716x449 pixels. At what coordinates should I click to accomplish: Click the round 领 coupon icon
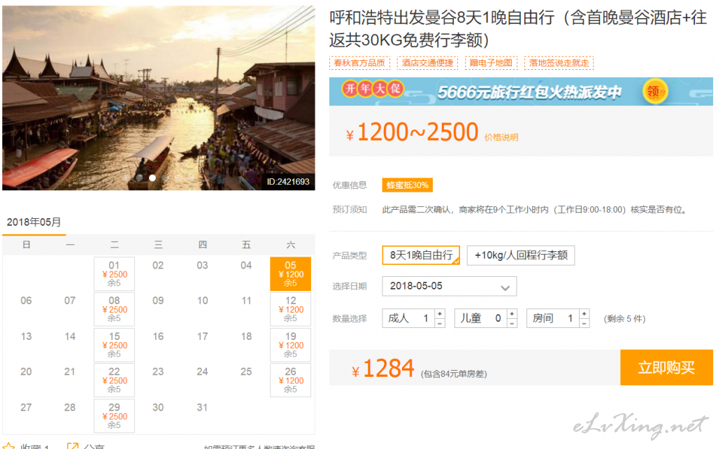pyautogui.click(x=654, y=92)
